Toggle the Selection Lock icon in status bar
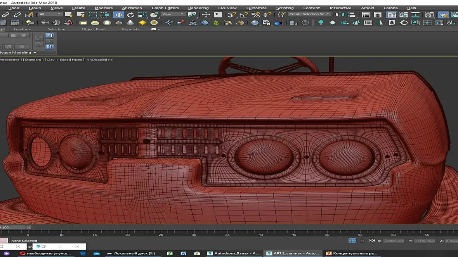Image resolution: width=458 pixels, height=257 pixels. [x=362, y=241]
